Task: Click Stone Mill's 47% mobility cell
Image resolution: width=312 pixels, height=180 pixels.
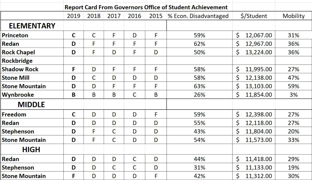Action: point(294,78)
